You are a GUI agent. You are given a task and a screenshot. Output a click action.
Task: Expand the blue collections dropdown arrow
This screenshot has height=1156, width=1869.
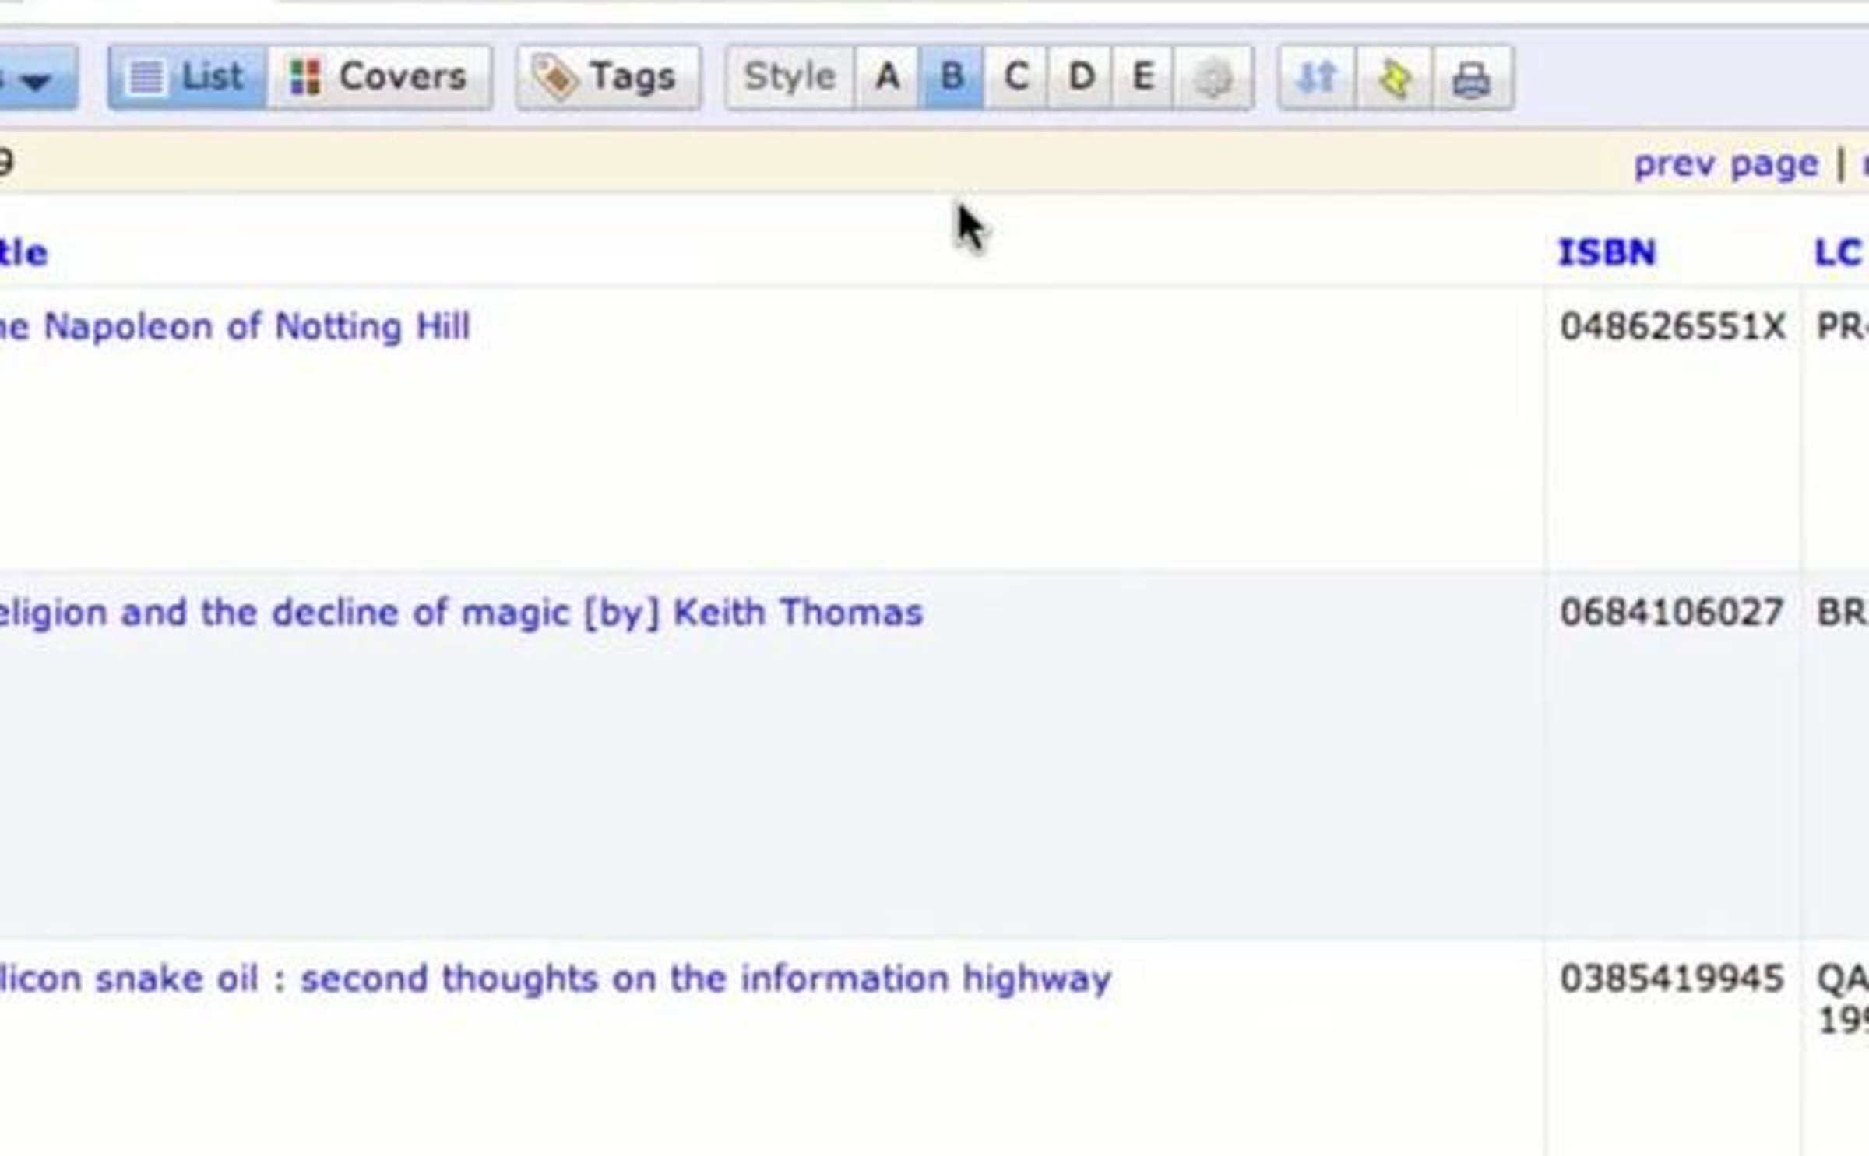tap(35, 79)
